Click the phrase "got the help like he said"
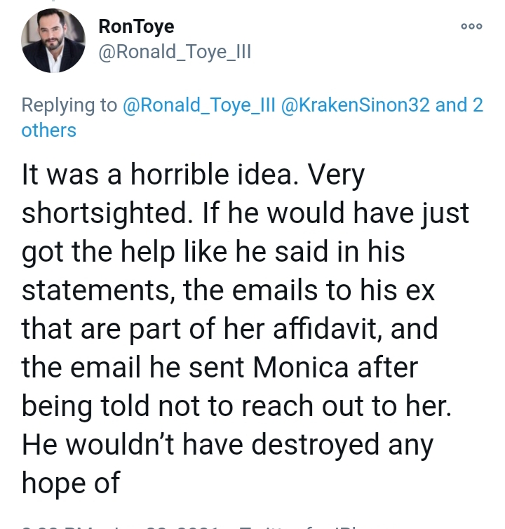The height and width of the screenshot is (529, 505). coord(175,252)
